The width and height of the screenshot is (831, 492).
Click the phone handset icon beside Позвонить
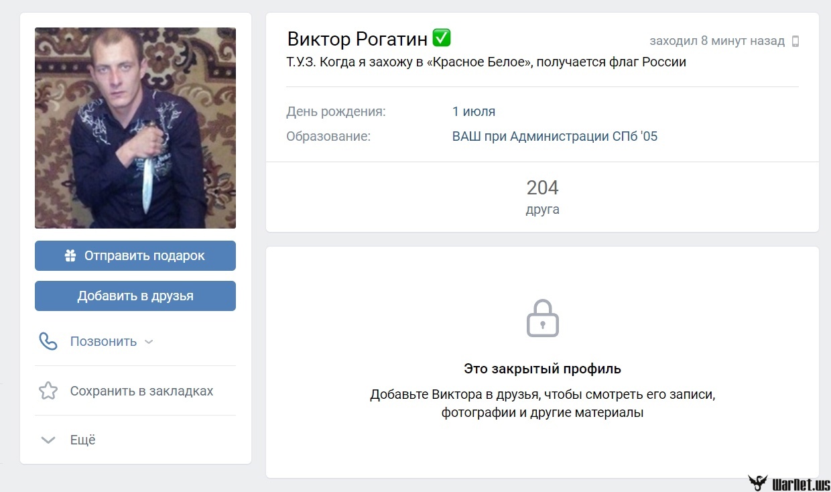48,341
